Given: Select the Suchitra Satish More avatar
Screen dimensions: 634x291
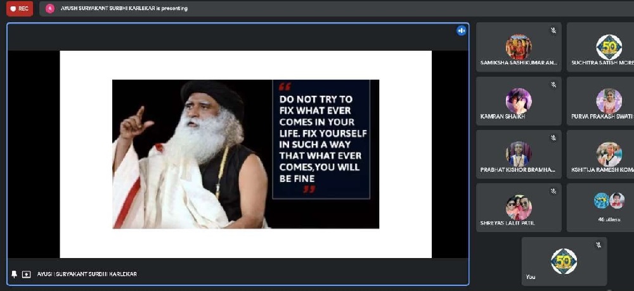Looking at the screenshot, I should (609, 47).
